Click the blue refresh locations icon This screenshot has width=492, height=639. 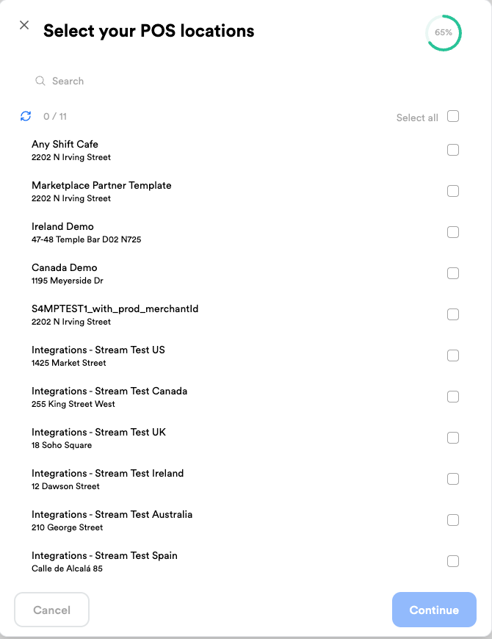click(x=26, y=116)
